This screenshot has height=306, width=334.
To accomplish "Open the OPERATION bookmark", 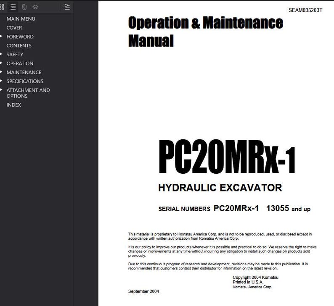I will coord(20,63).
